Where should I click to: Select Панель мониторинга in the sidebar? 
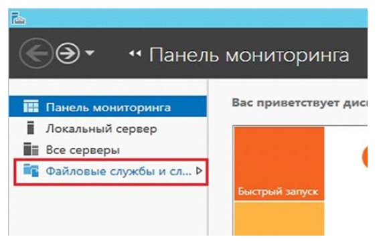coord(108,106)
